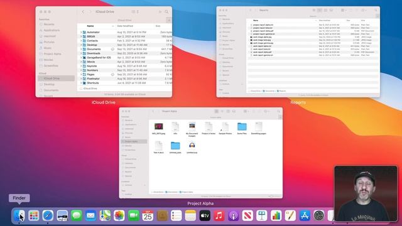
Task: Click the back chevron in iCloud Drive window
Action: pos(83,12)
